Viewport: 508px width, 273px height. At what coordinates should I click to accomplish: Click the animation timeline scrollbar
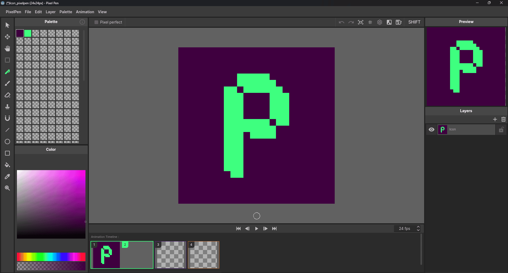[x=421, y=249]
